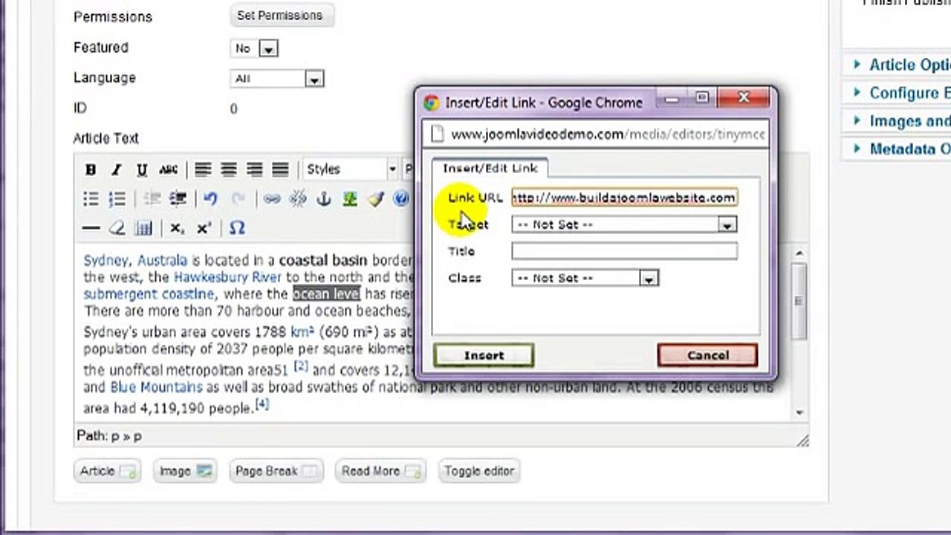Align article text left

[203, 169]
